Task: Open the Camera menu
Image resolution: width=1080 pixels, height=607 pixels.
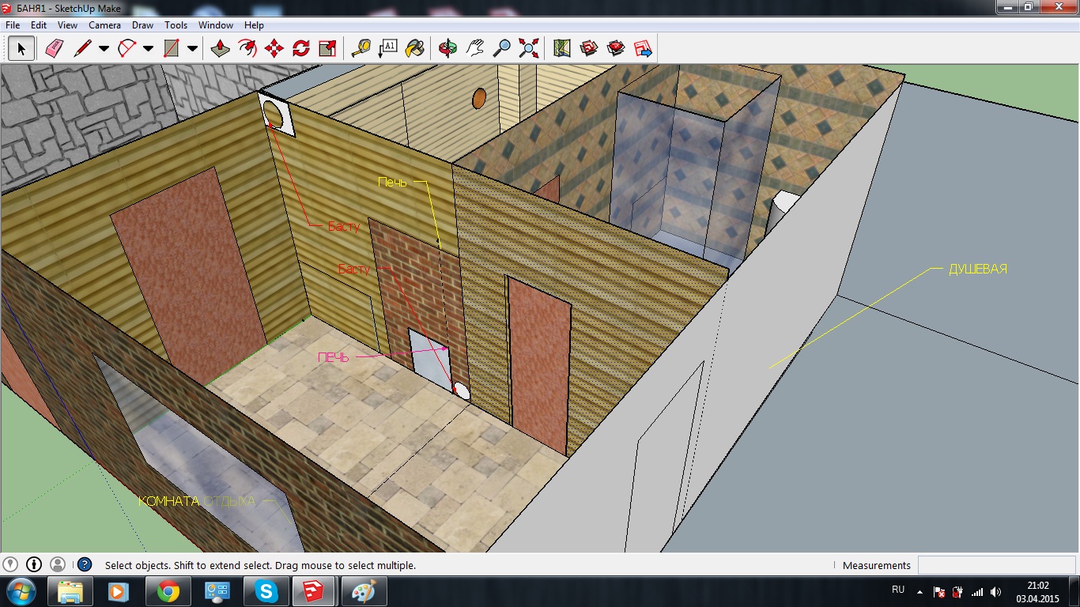Action: 104,25
